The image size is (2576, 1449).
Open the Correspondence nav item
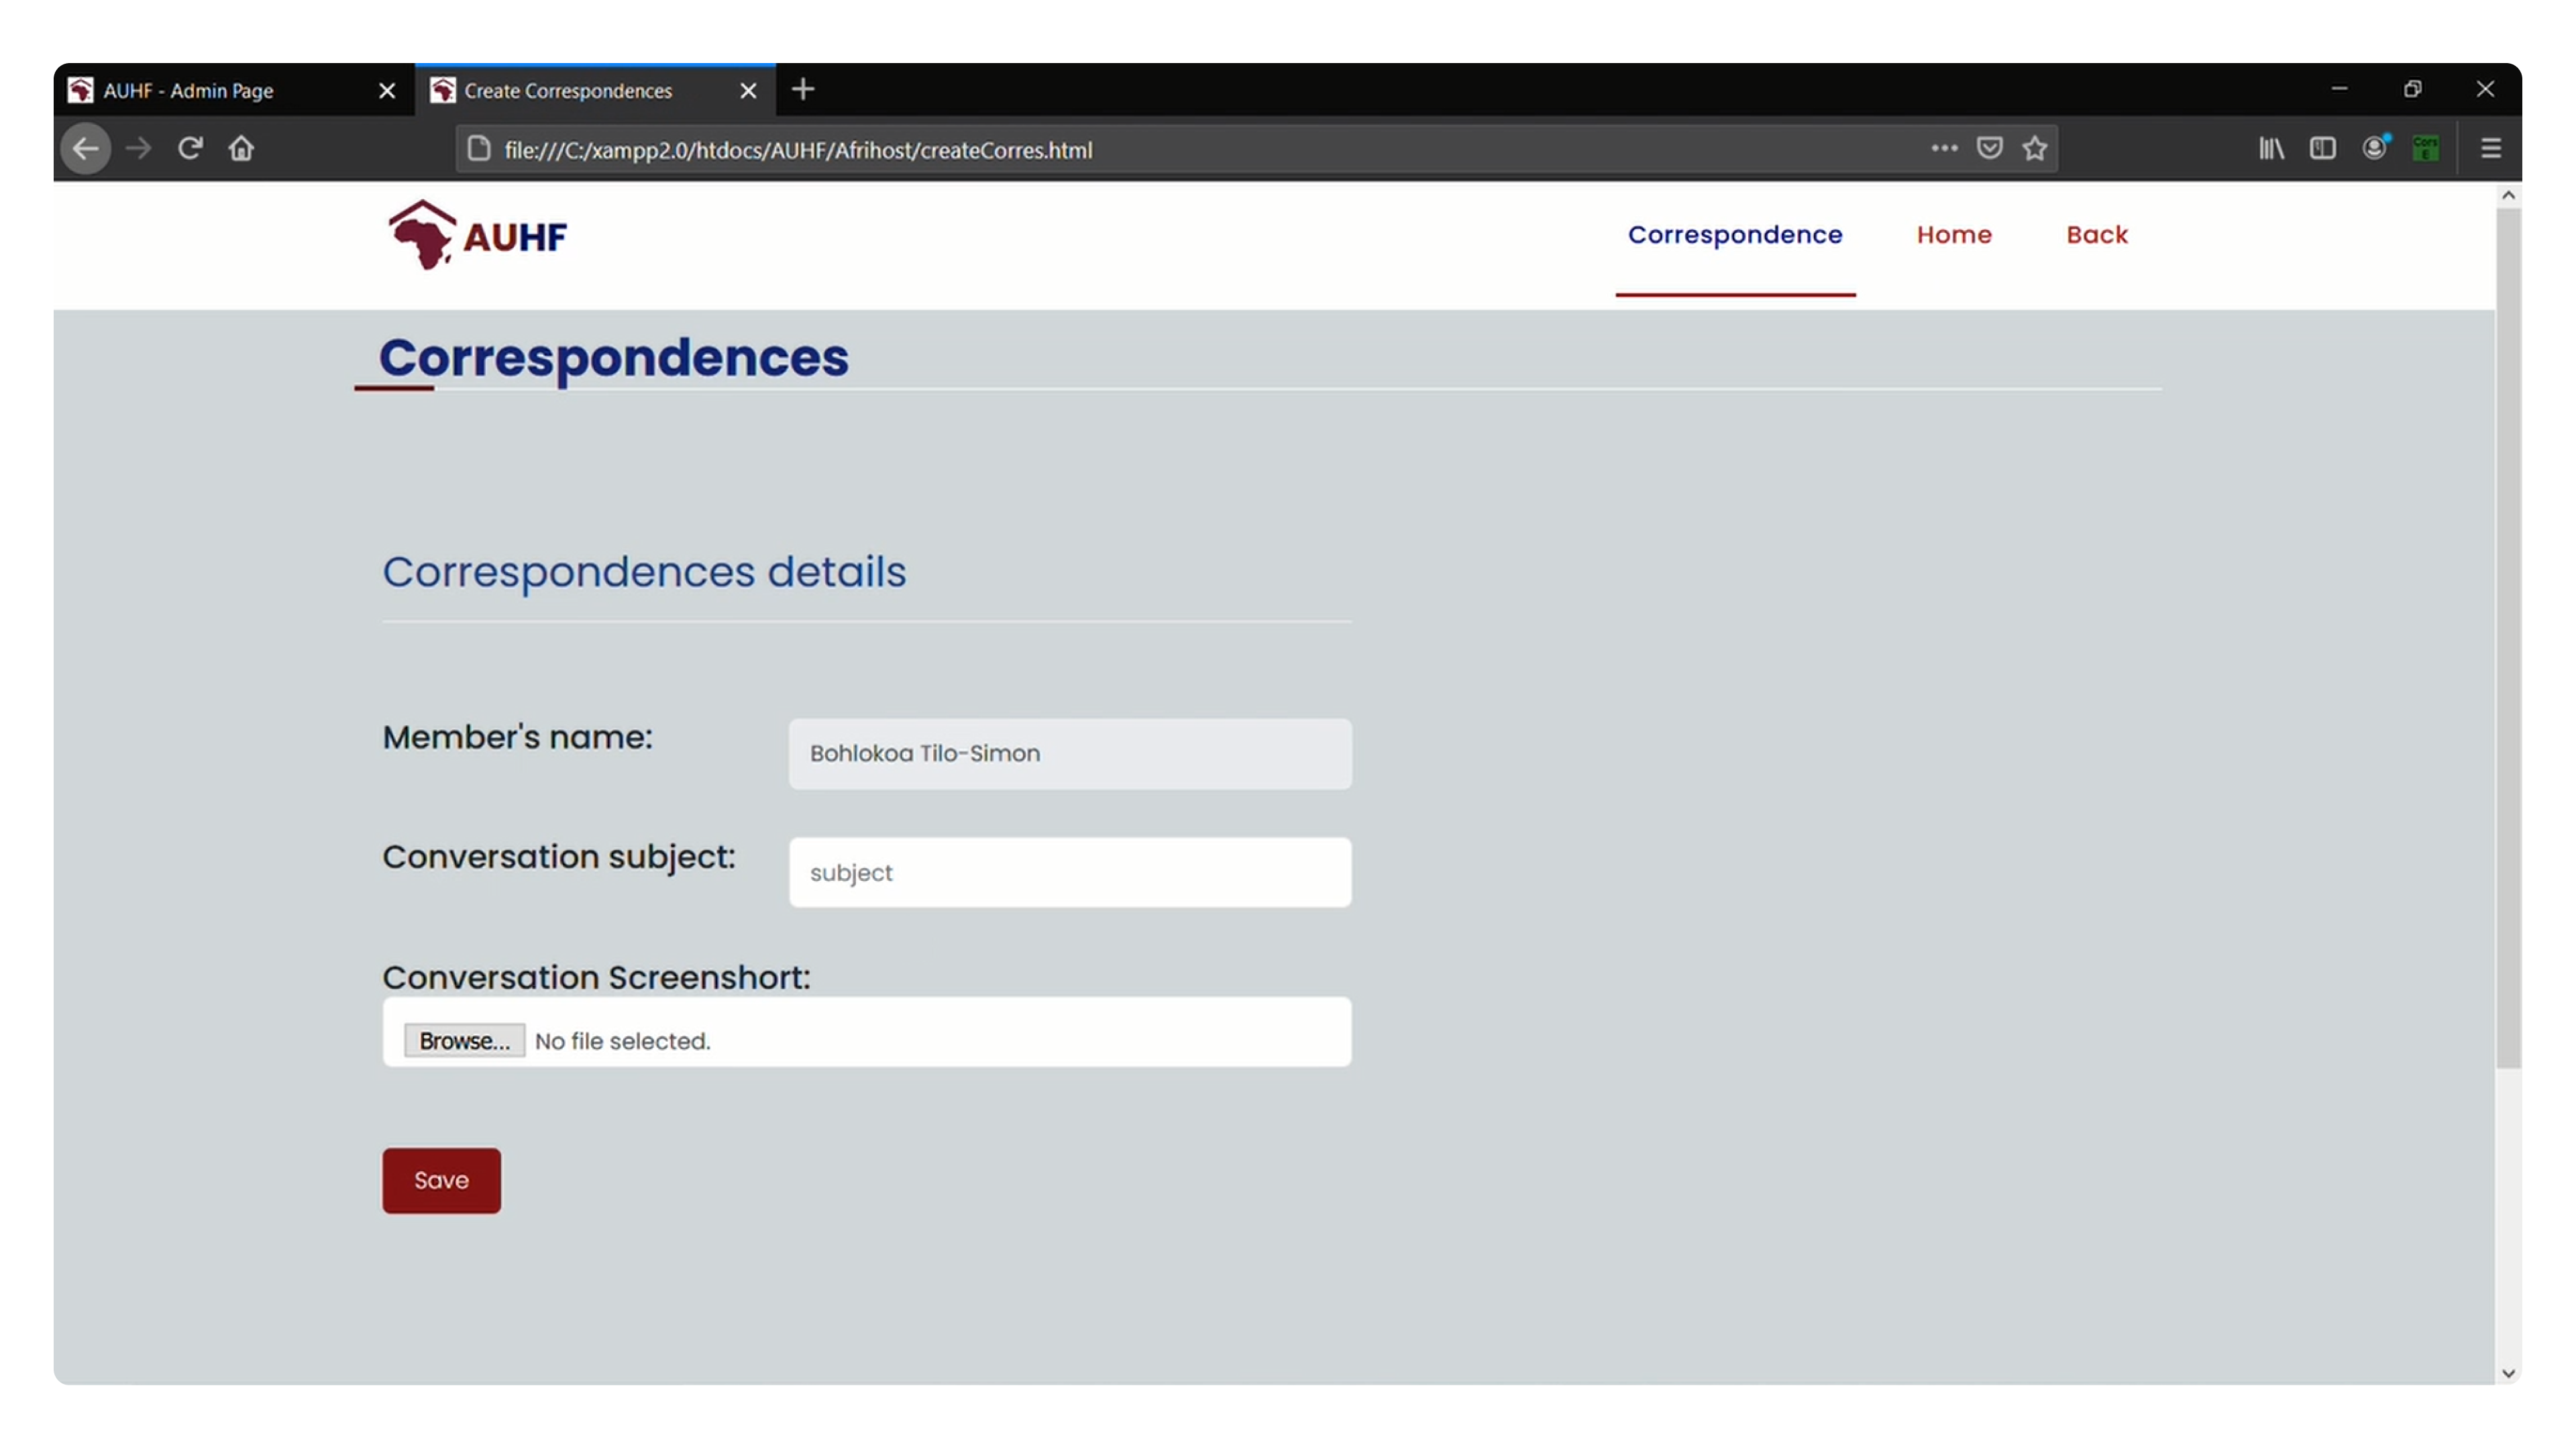pos(1735,235)
